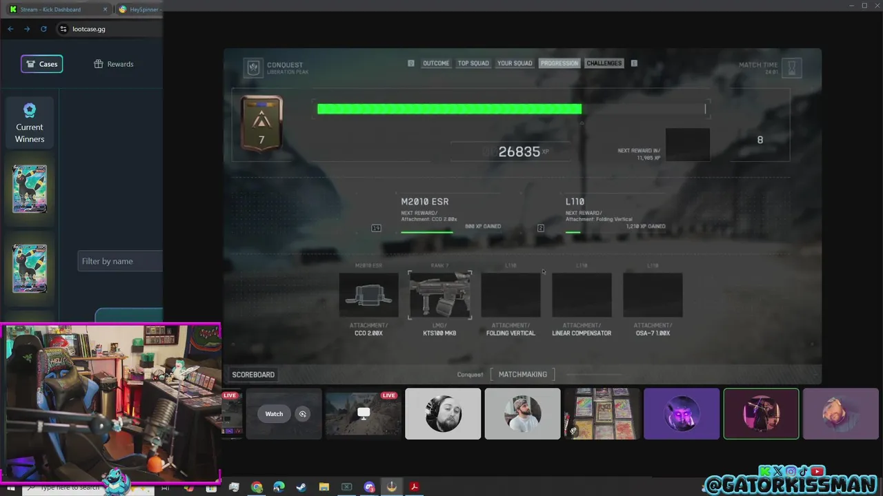Open Microsoft Edge from the taskbar
Viewport: 883px width, 496px height.
pos(279,487)
